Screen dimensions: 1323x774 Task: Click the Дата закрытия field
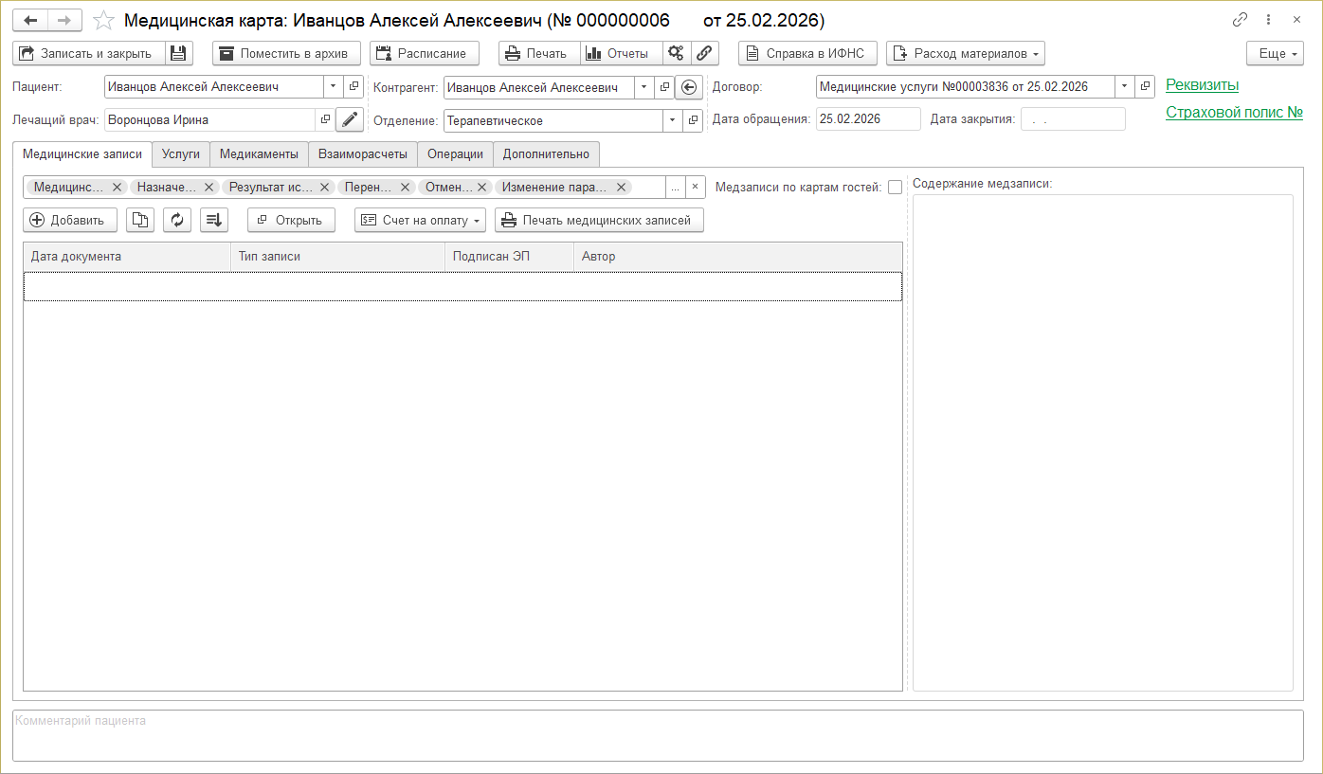tap(1073, 119)
